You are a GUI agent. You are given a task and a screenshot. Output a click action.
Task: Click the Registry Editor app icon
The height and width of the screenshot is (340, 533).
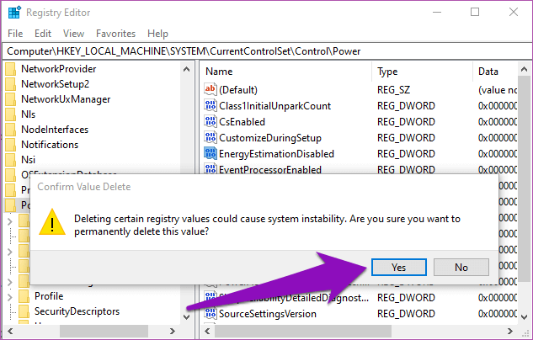[14, 13]
